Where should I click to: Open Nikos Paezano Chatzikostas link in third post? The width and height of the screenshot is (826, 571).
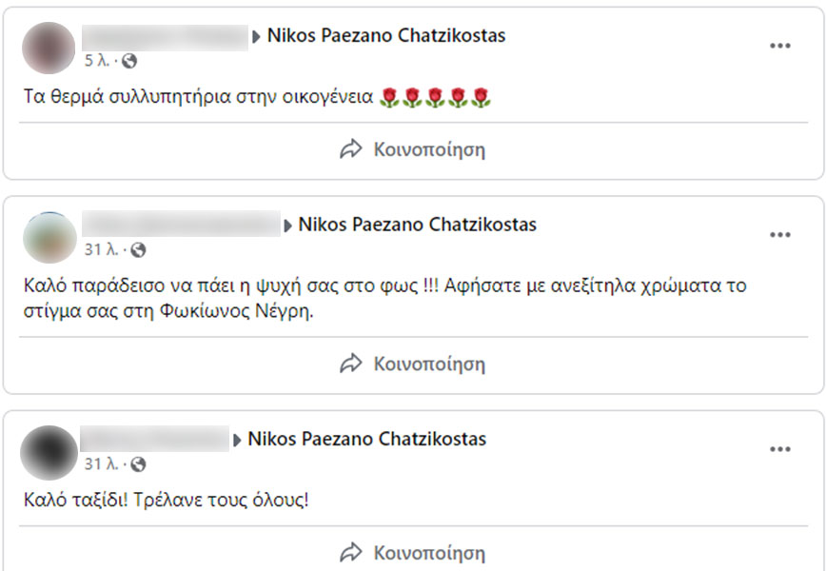point(367,439)
